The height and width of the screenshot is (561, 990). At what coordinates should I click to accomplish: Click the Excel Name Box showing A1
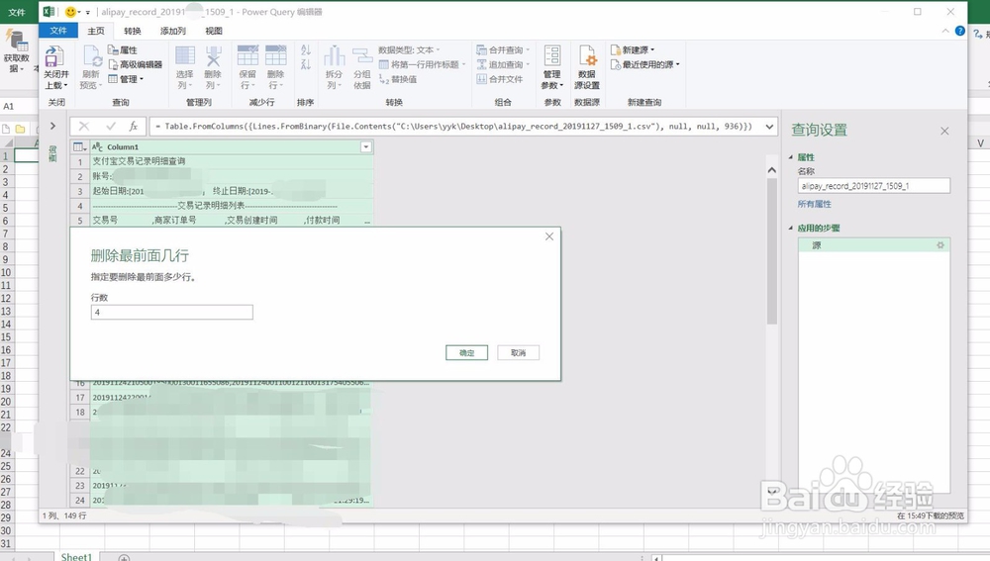point(19,106)
